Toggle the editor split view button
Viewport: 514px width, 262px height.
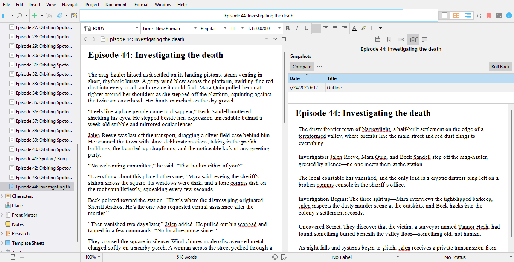coord(284,39)
